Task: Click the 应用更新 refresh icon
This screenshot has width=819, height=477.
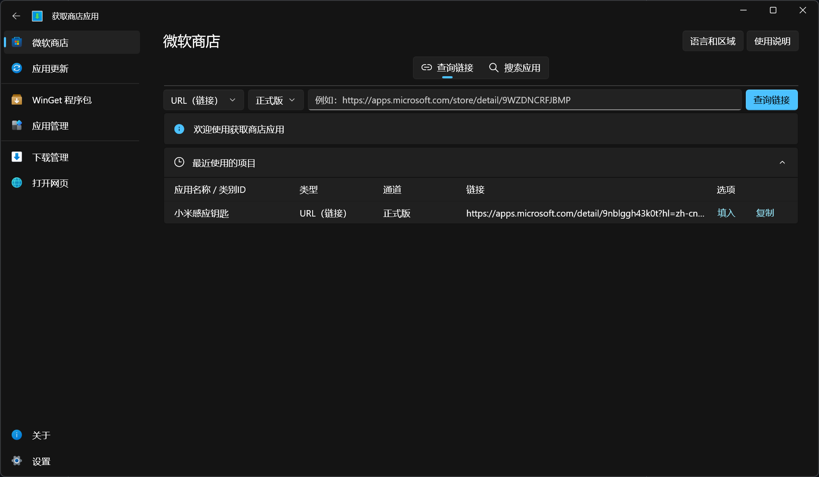Action: (17, 68)
